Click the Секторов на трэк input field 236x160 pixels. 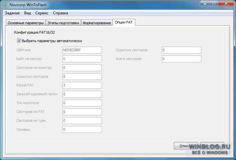point(82,120)
